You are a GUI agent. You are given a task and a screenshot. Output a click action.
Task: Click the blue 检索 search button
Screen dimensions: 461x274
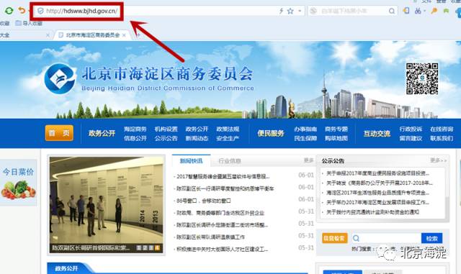pos(431,238)
